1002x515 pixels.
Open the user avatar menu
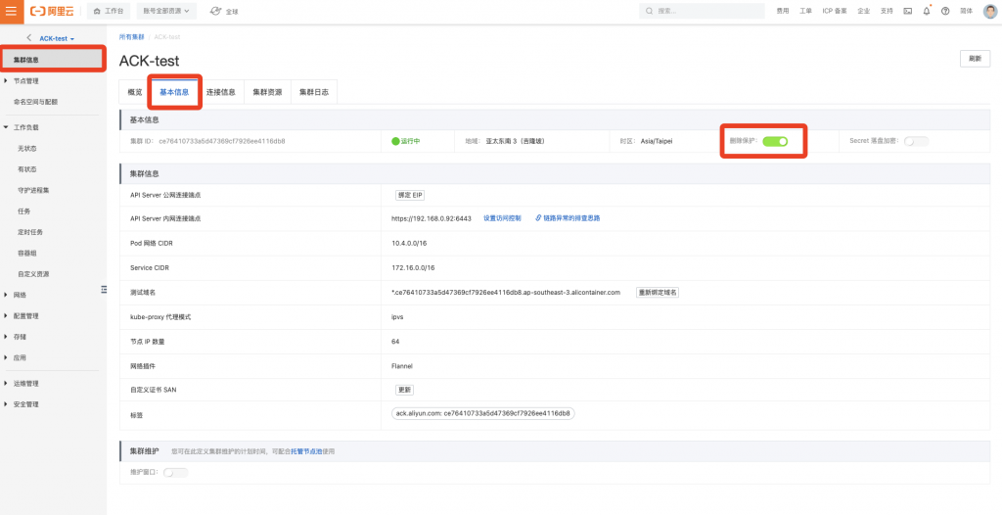click(990, 12)
